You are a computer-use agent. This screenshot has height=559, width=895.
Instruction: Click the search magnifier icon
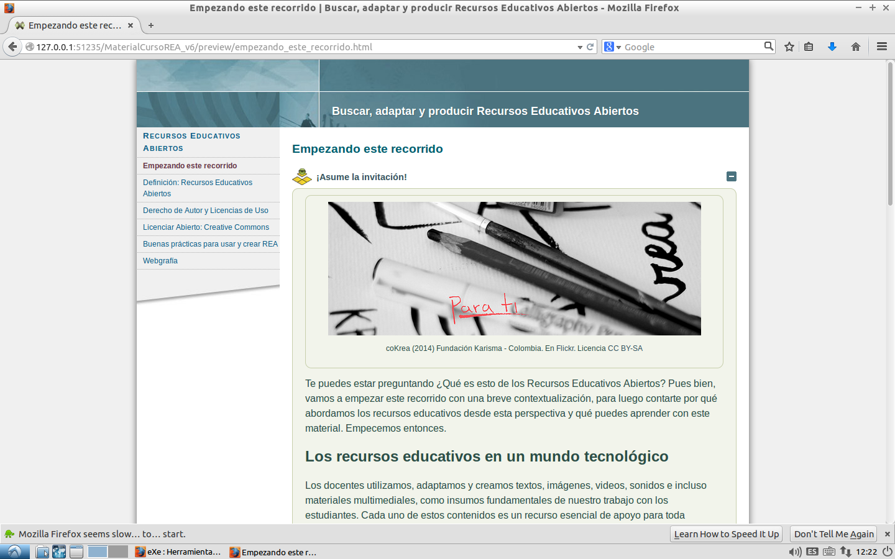[x=768, y=46]
